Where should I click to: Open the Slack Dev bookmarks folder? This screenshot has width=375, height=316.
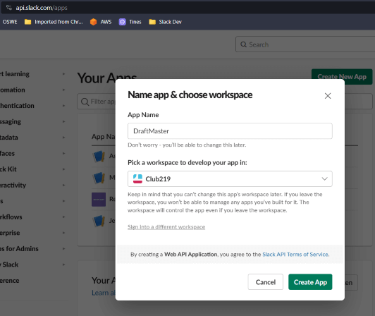coord(165,22)
